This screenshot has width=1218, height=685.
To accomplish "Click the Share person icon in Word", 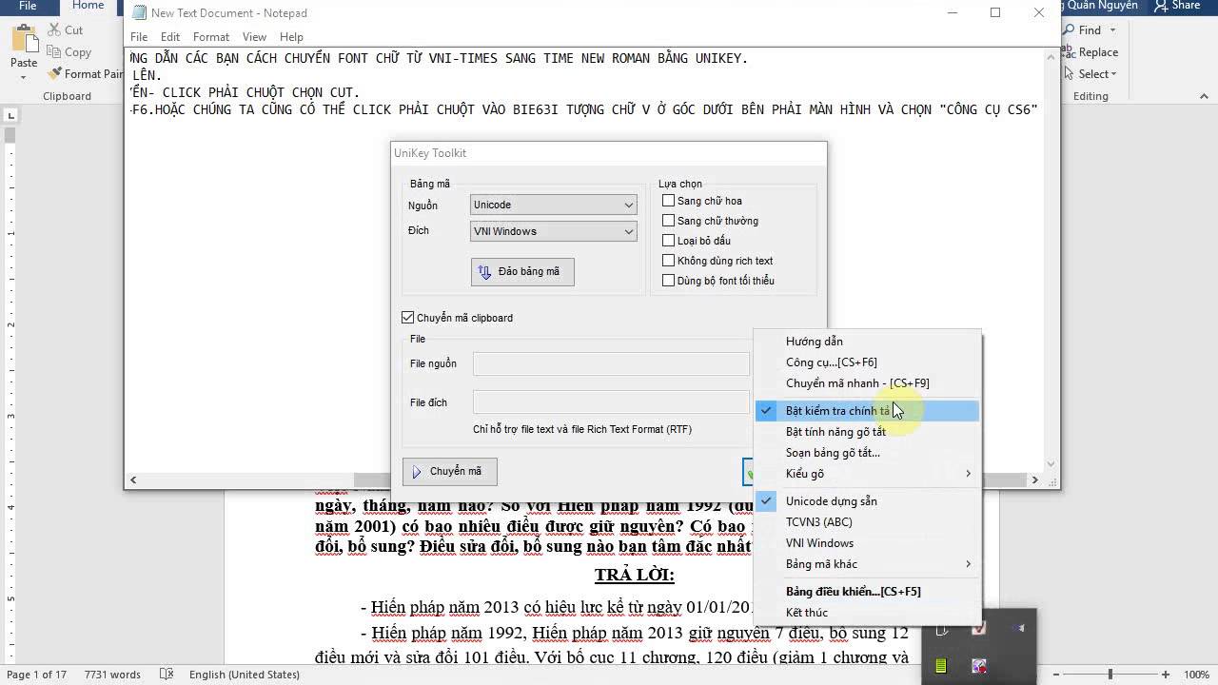I will click(1160, 6).
